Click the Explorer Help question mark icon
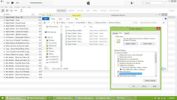Screen dimensions: 177x100 [166, 19]
